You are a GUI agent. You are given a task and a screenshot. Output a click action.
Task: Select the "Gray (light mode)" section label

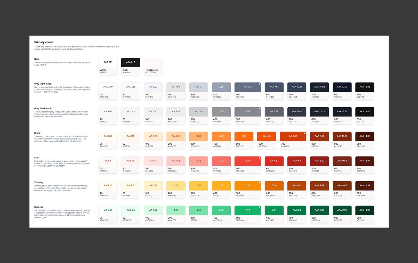(43, 84)
